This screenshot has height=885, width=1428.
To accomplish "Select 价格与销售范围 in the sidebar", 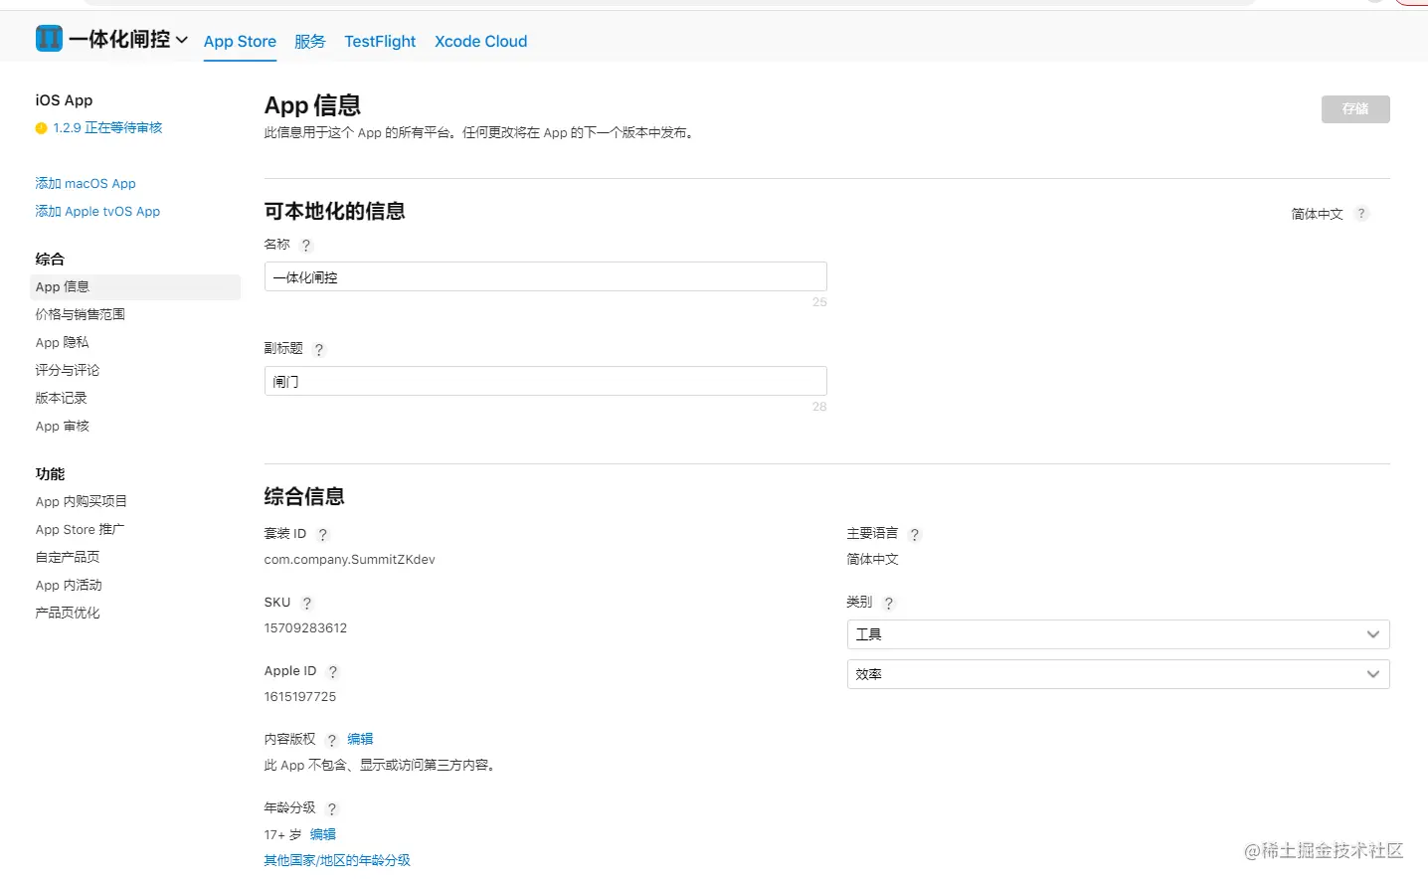I will (80, 313).
